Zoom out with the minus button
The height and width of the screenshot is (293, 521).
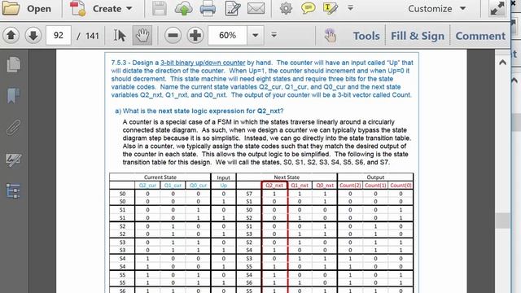pos(173,35)
